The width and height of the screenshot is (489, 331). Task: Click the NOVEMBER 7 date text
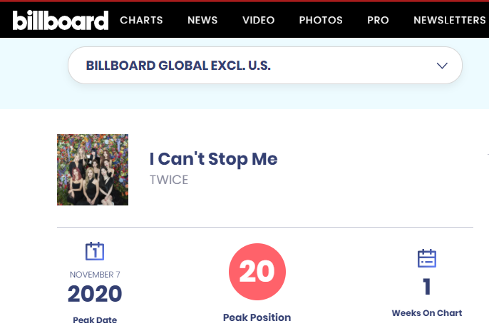click(x=95, y=275)
